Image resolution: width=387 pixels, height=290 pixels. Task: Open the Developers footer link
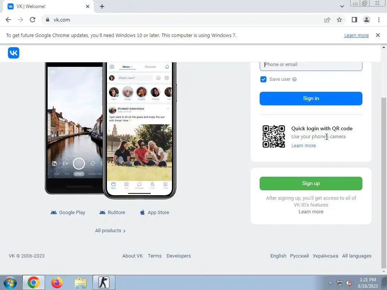(x=179, y=256)
